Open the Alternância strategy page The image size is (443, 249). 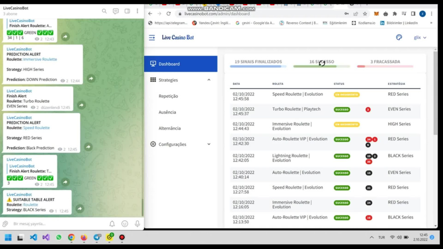click(x=170, y=128)
